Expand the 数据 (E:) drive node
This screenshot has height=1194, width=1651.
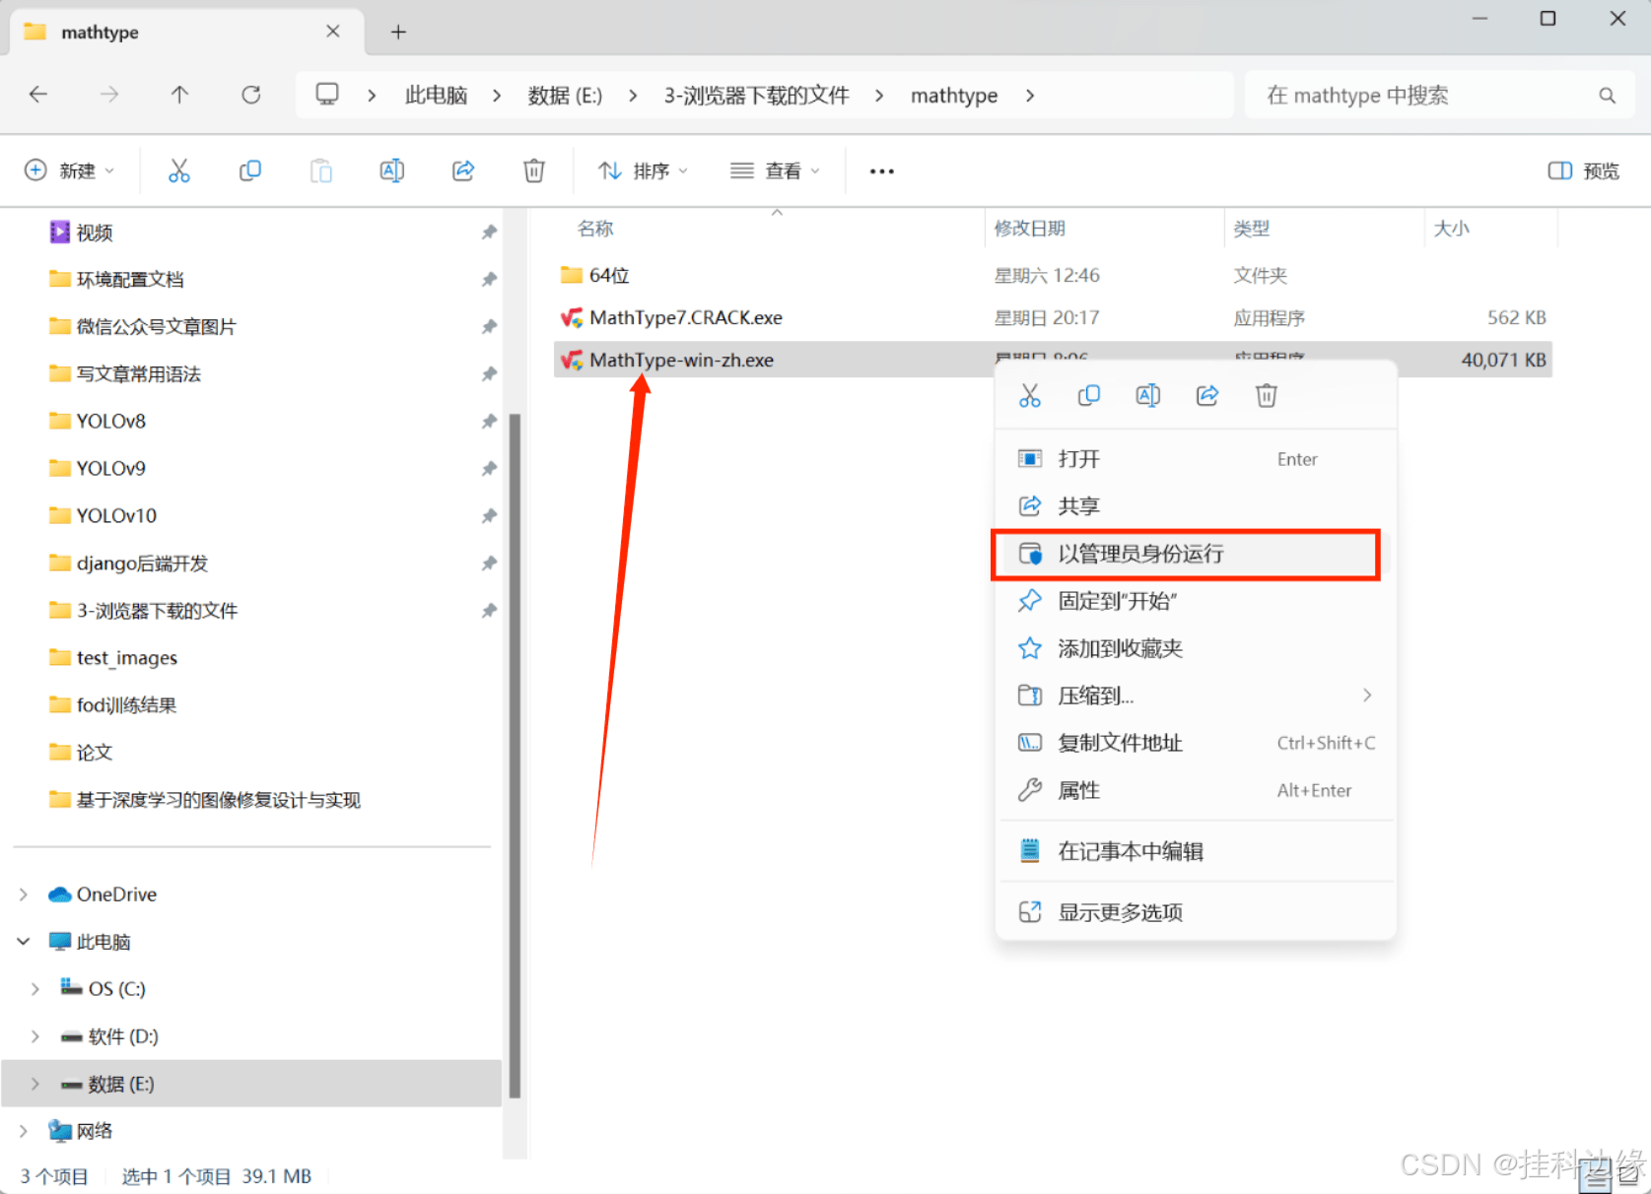(x=35, y=1084)
